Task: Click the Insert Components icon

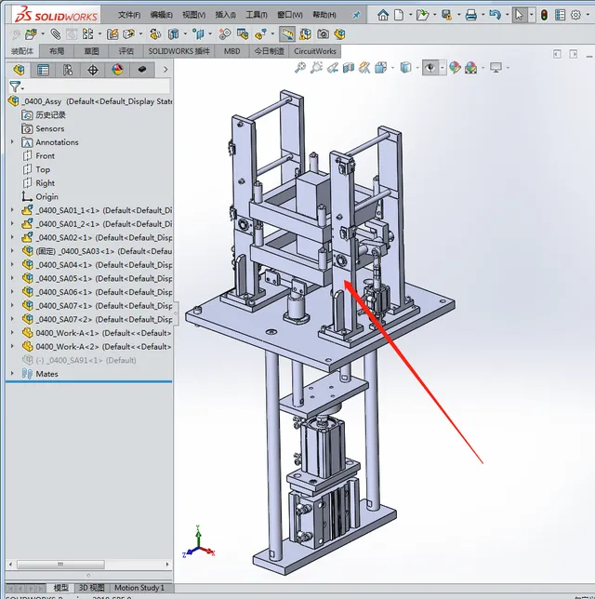Action: [x=31, y=34]
